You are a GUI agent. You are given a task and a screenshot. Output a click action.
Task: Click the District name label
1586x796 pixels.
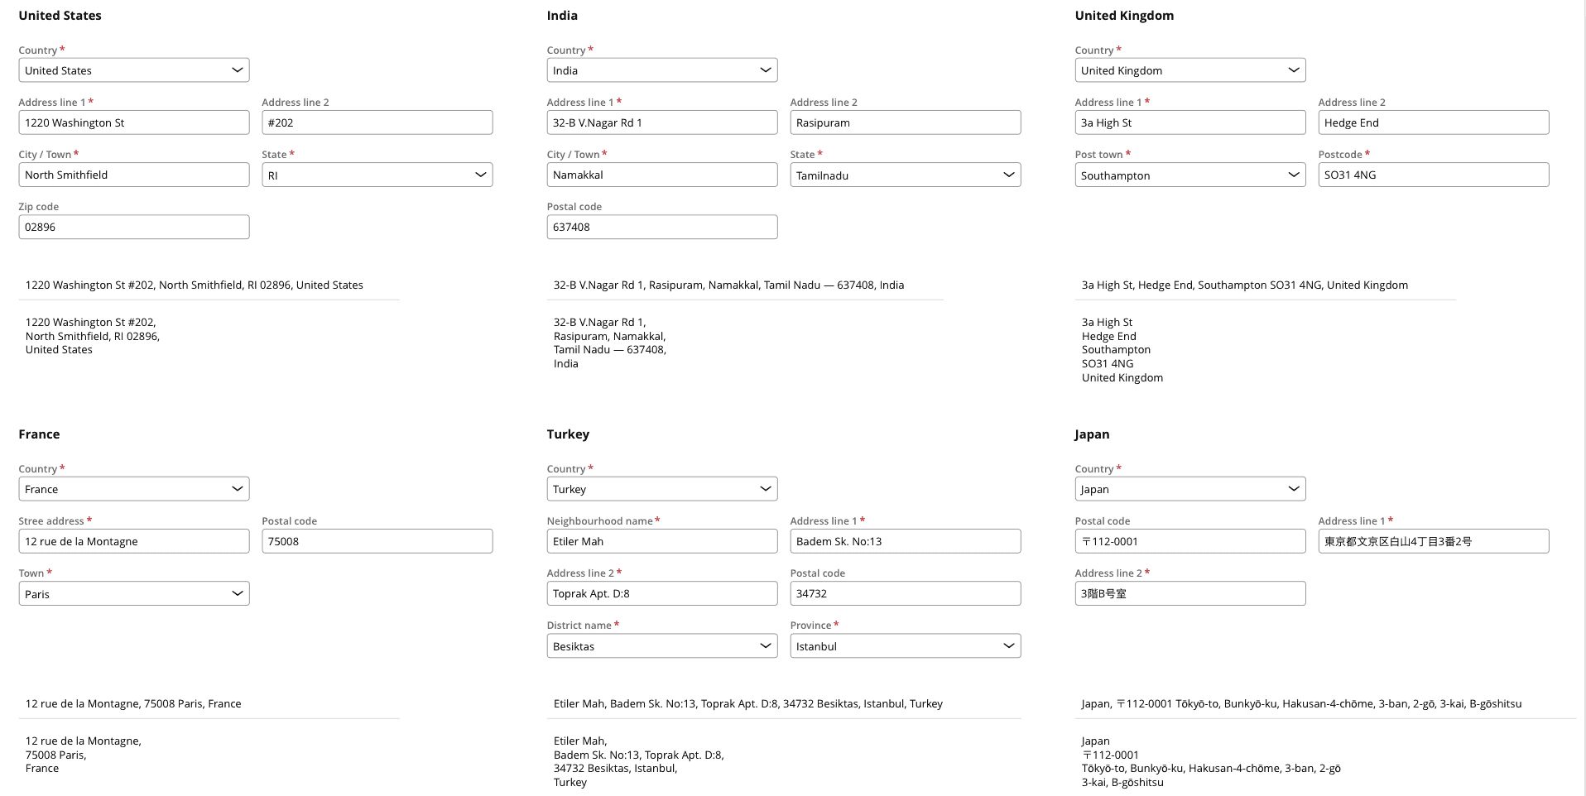point(579,626)
